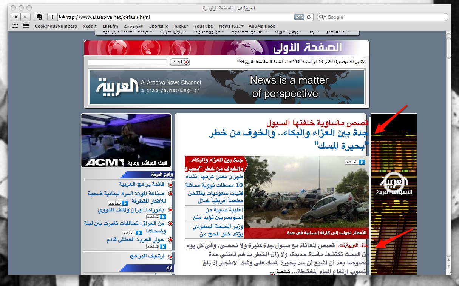Open بانوراما: إيران والملف النووي link
Screen dimensions: 459x286
(x=131, y=210)
